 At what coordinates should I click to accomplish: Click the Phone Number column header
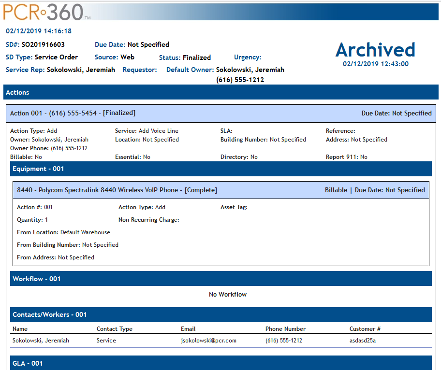(285, 329)
